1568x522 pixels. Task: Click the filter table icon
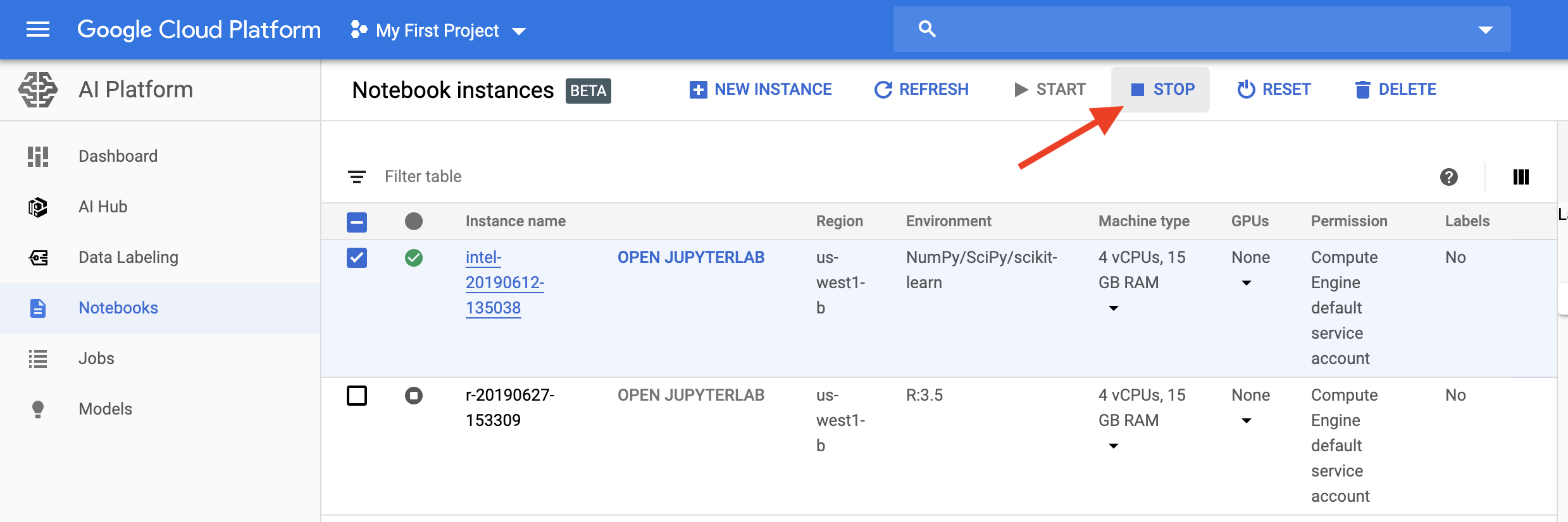(x=357, y=177)
